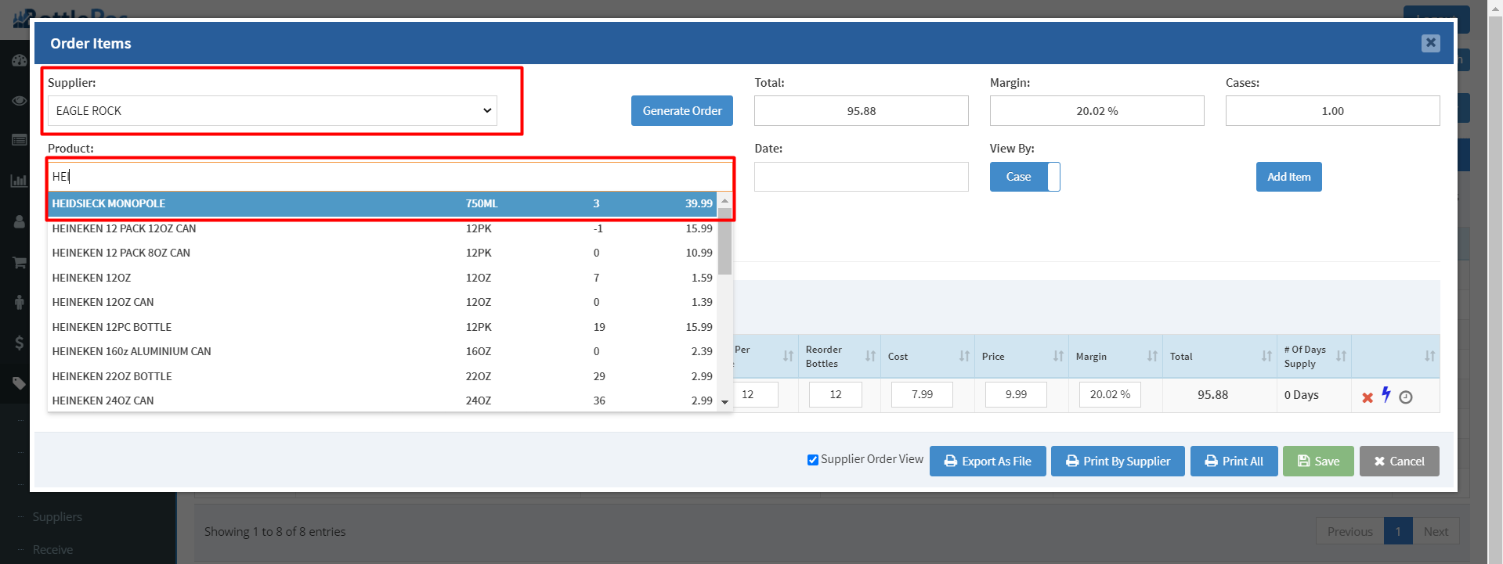Click the clock history icon in row
The height and width of the screenshot is (564, 1503).
pos(1406,397)
